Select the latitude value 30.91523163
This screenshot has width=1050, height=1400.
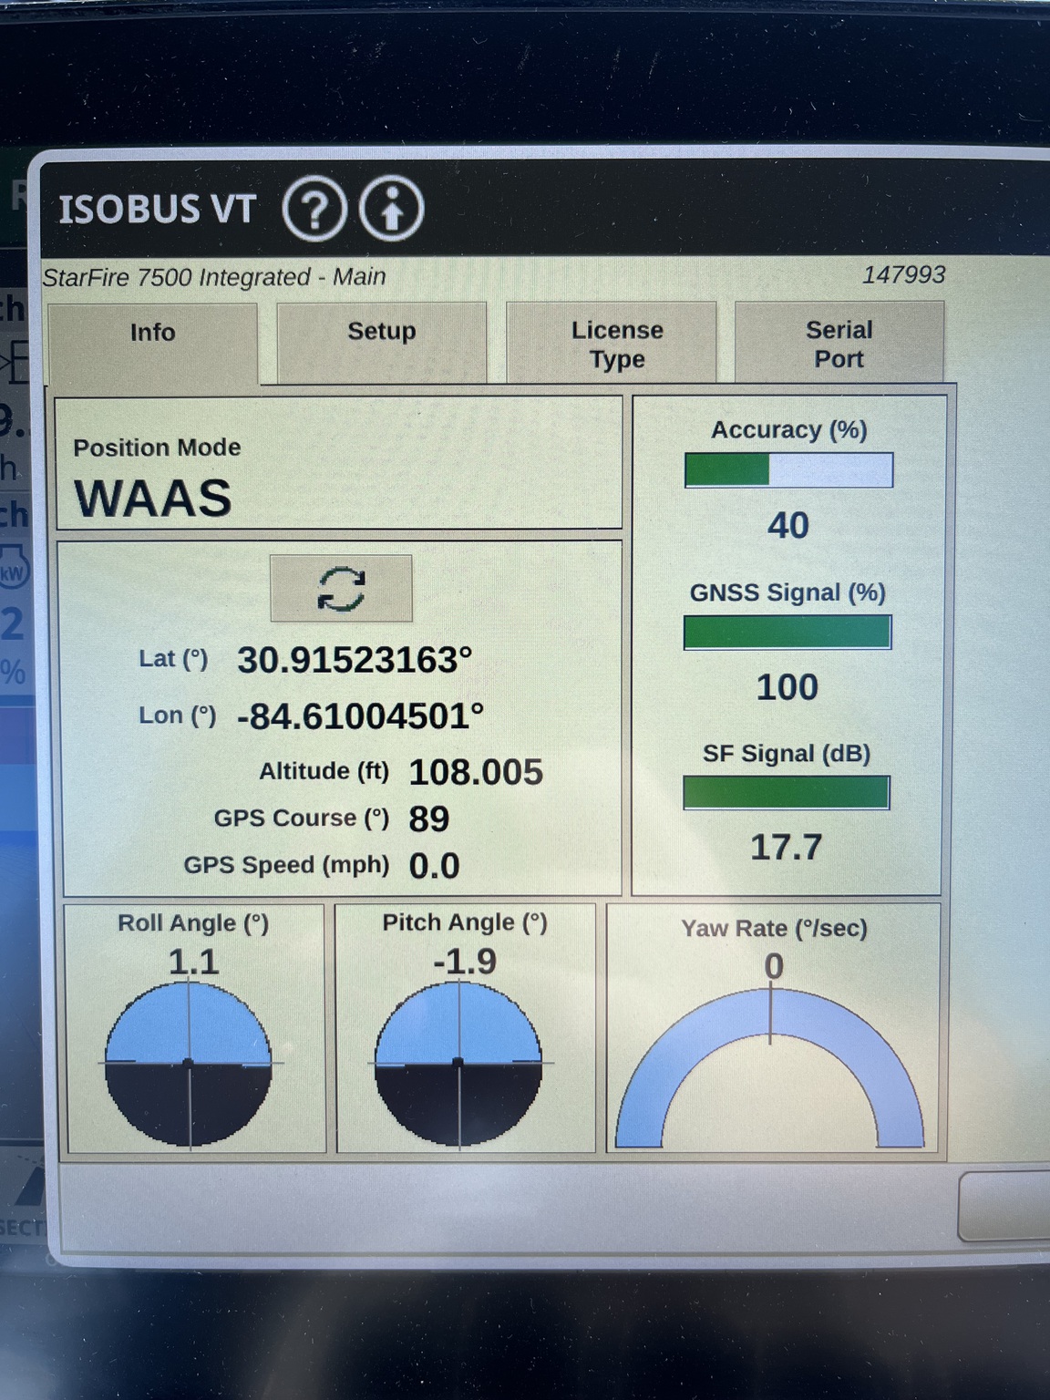click(355, 660)
